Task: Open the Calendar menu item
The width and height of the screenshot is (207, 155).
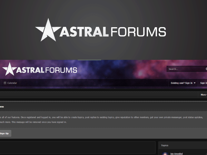Action: point(10,83)
